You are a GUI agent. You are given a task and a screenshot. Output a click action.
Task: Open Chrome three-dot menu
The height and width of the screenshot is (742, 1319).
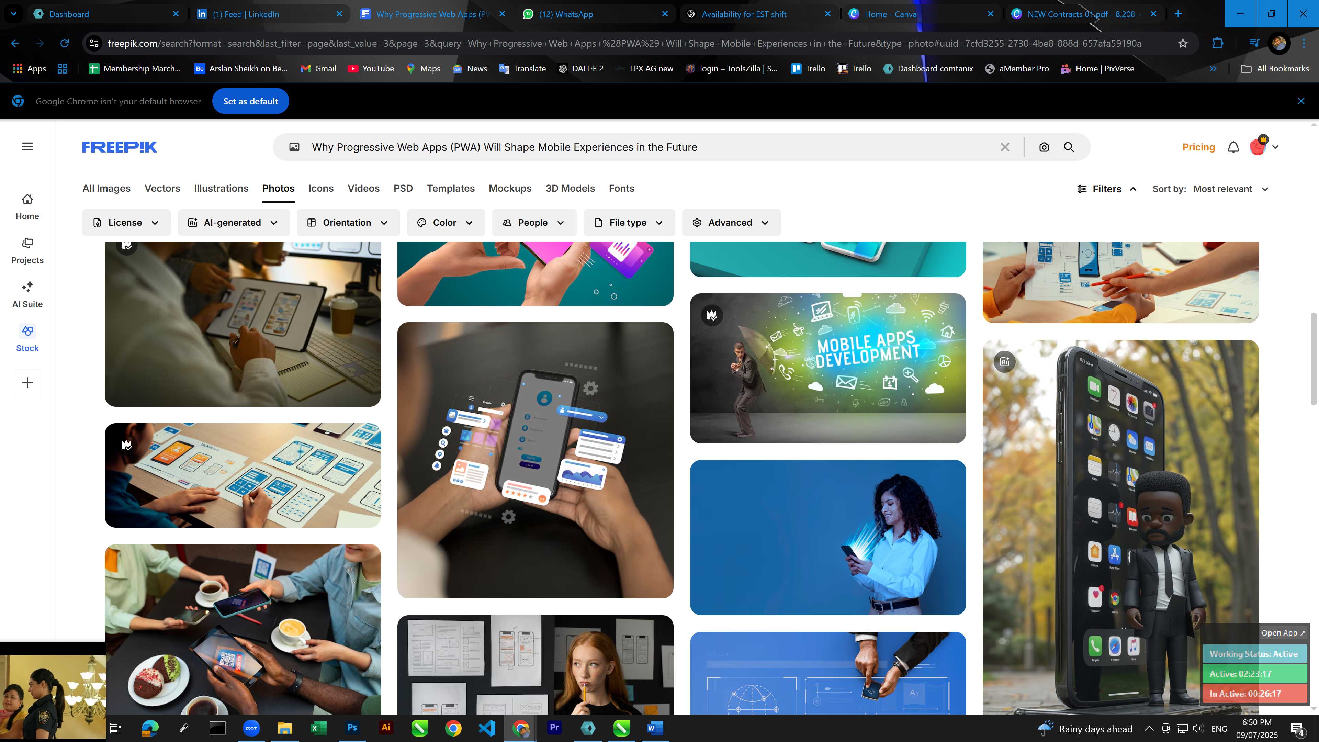click(x=1304, y=44)
